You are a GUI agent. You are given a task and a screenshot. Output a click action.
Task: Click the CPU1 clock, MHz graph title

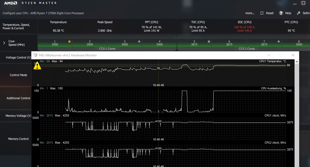coord(275,116)
